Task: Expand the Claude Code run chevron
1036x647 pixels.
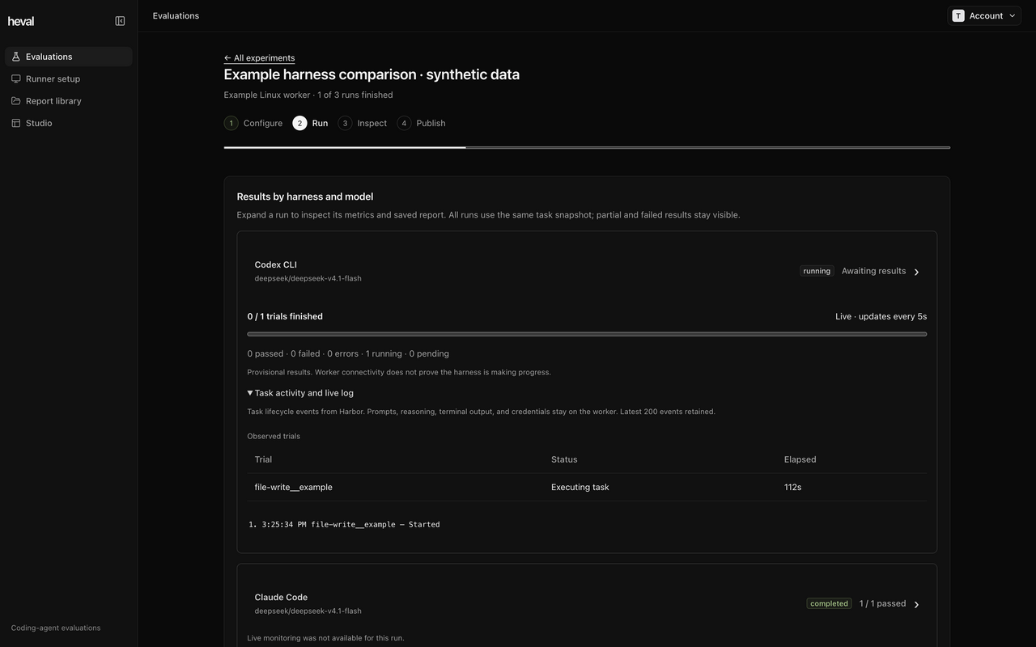Action: coord(916,604)
